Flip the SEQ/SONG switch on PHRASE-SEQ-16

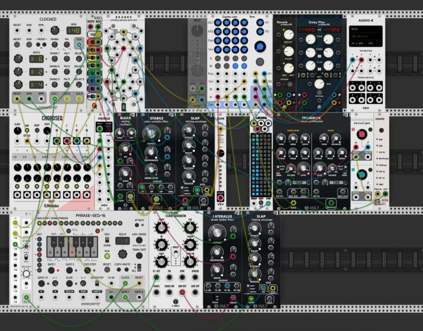pyautogui.click(x=107, y=240)
